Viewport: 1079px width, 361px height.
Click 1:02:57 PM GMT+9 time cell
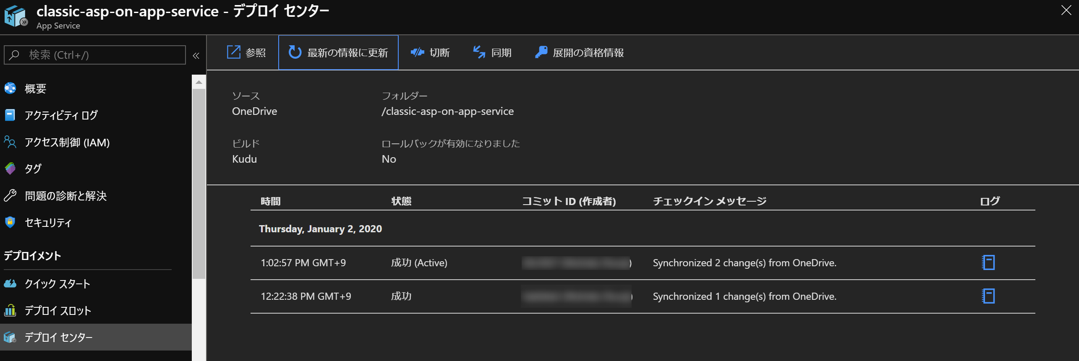[303, 263]
